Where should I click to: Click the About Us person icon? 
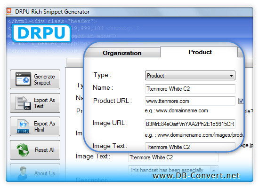23,173
